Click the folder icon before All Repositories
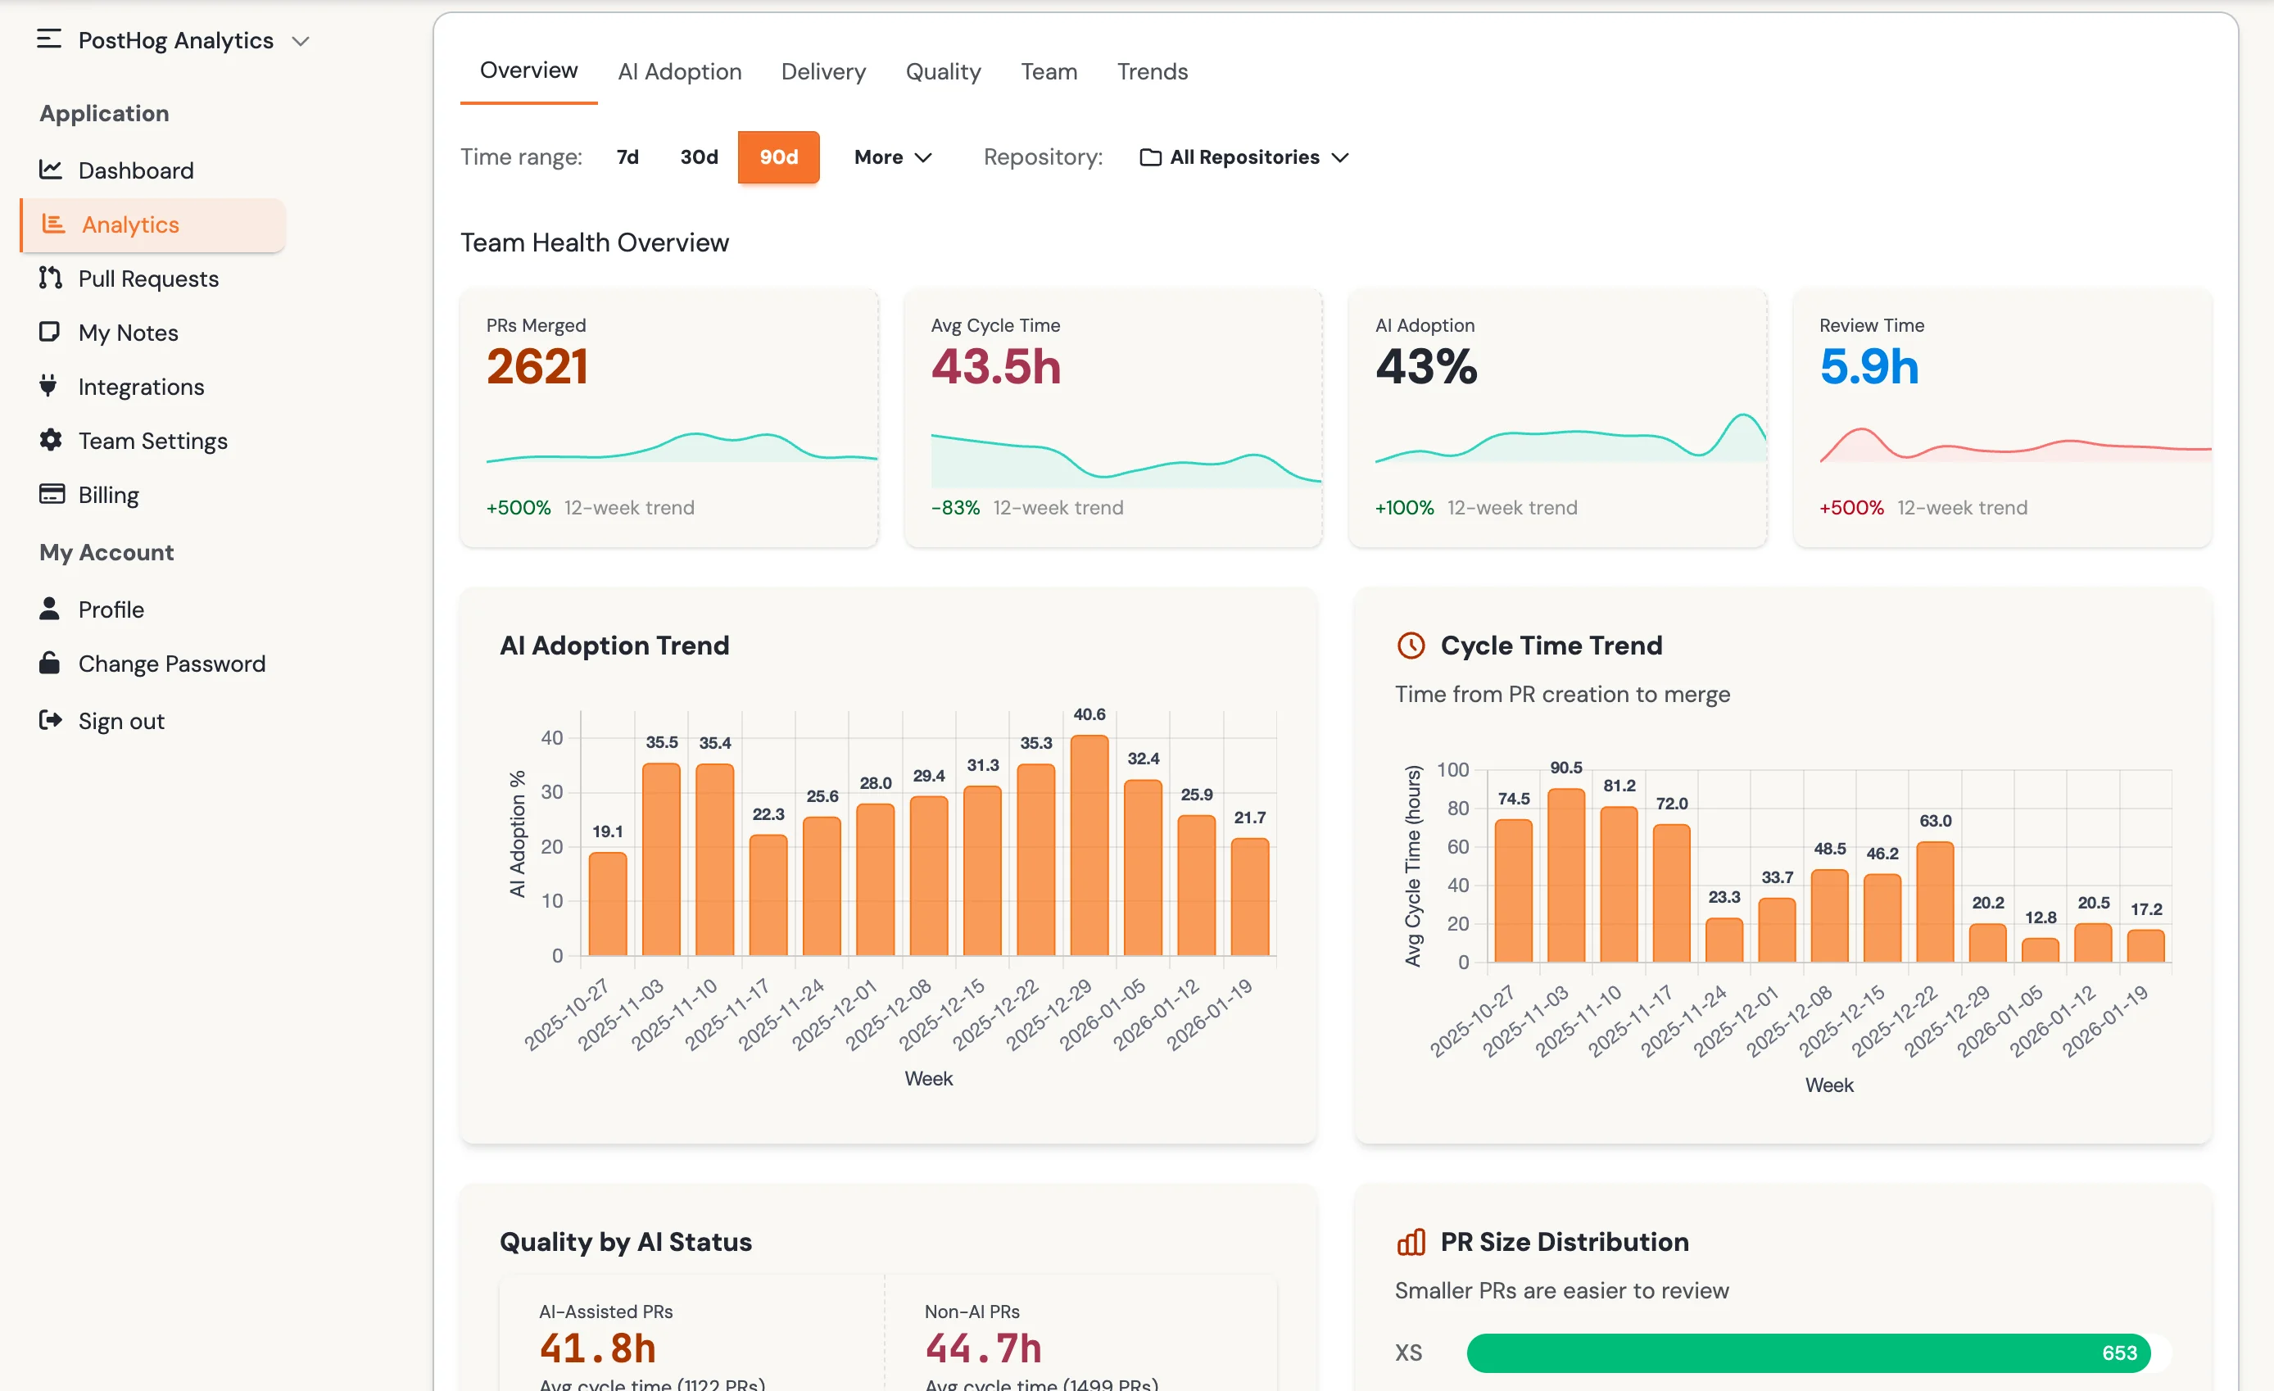This screenshot has height=1391, width=2274. point(1150,158)
